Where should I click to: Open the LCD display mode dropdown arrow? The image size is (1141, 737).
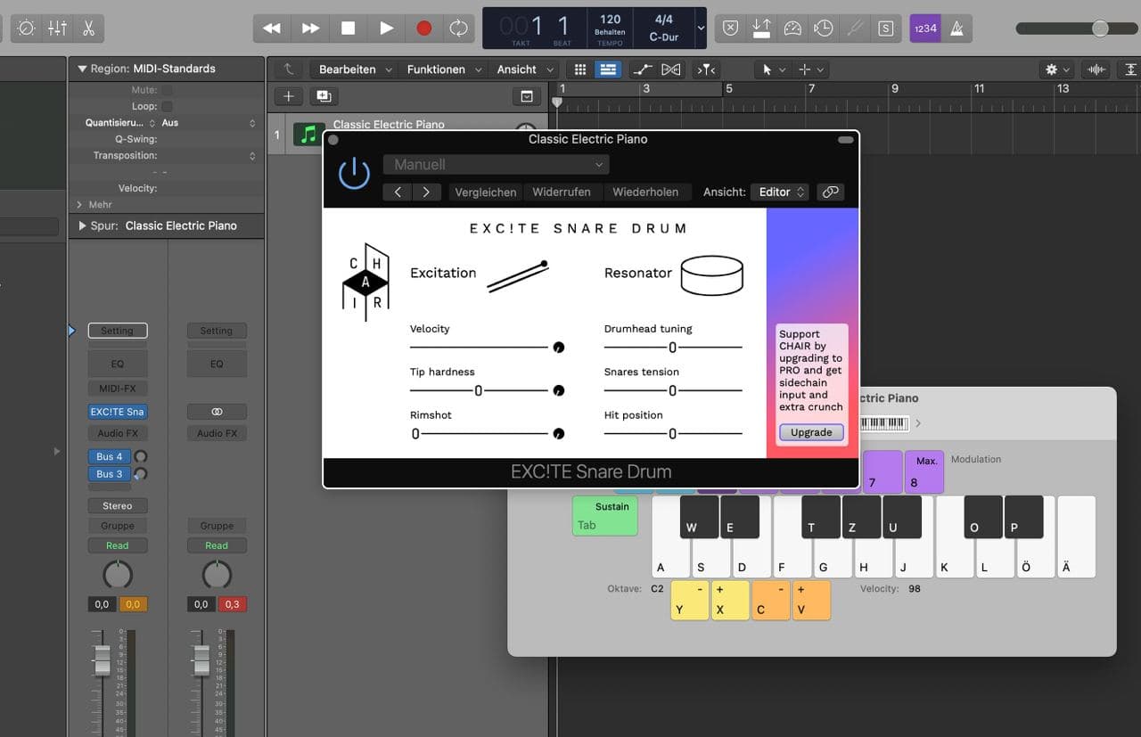(701, 29)
